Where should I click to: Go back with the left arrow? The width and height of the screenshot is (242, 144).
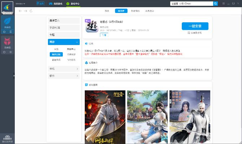click(x=20, y=11)
